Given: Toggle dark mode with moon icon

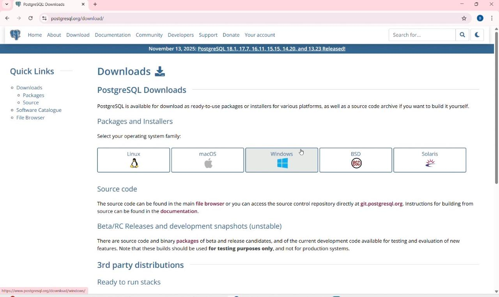Looking at the screenshot, I should (477, 35).
